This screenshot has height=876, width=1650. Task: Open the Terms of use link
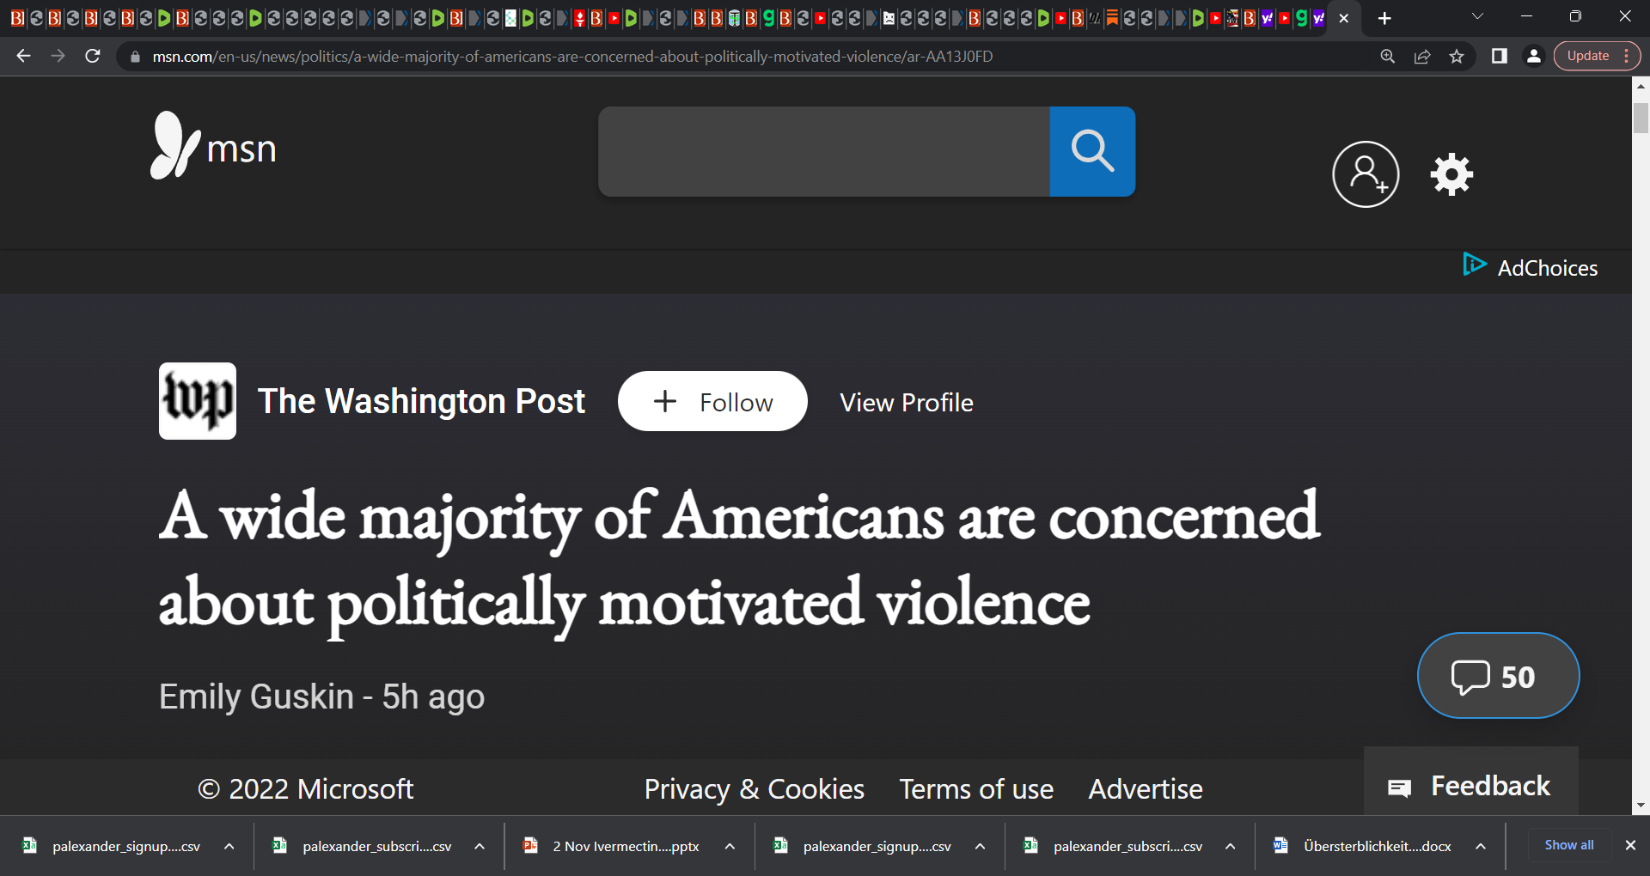(975, 788)
